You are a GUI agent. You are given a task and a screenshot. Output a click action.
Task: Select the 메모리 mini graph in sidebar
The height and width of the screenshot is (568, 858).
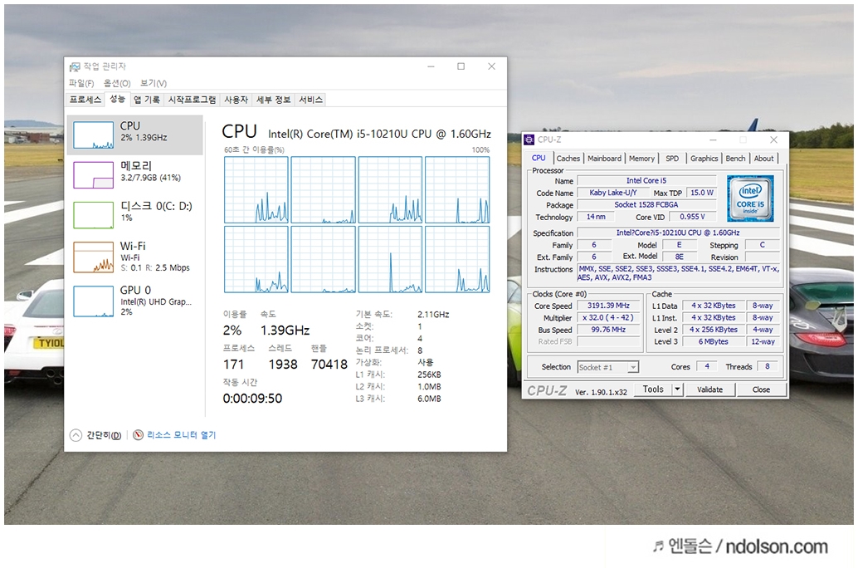pyautogui.click(x=94, y=174)
